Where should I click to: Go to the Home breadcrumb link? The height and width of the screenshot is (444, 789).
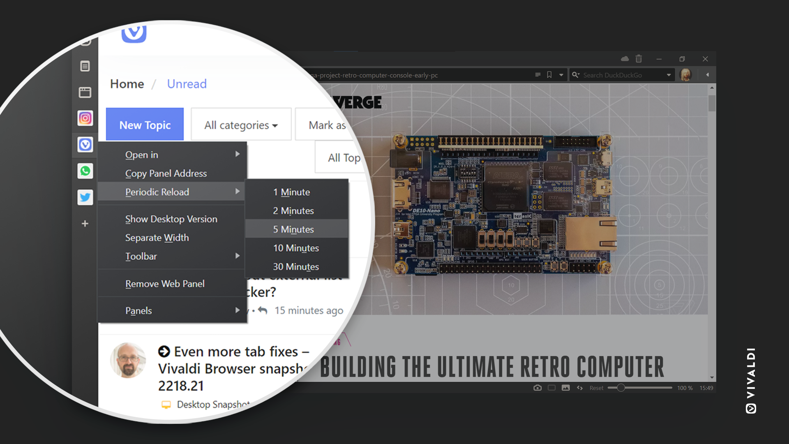point(127,84)
